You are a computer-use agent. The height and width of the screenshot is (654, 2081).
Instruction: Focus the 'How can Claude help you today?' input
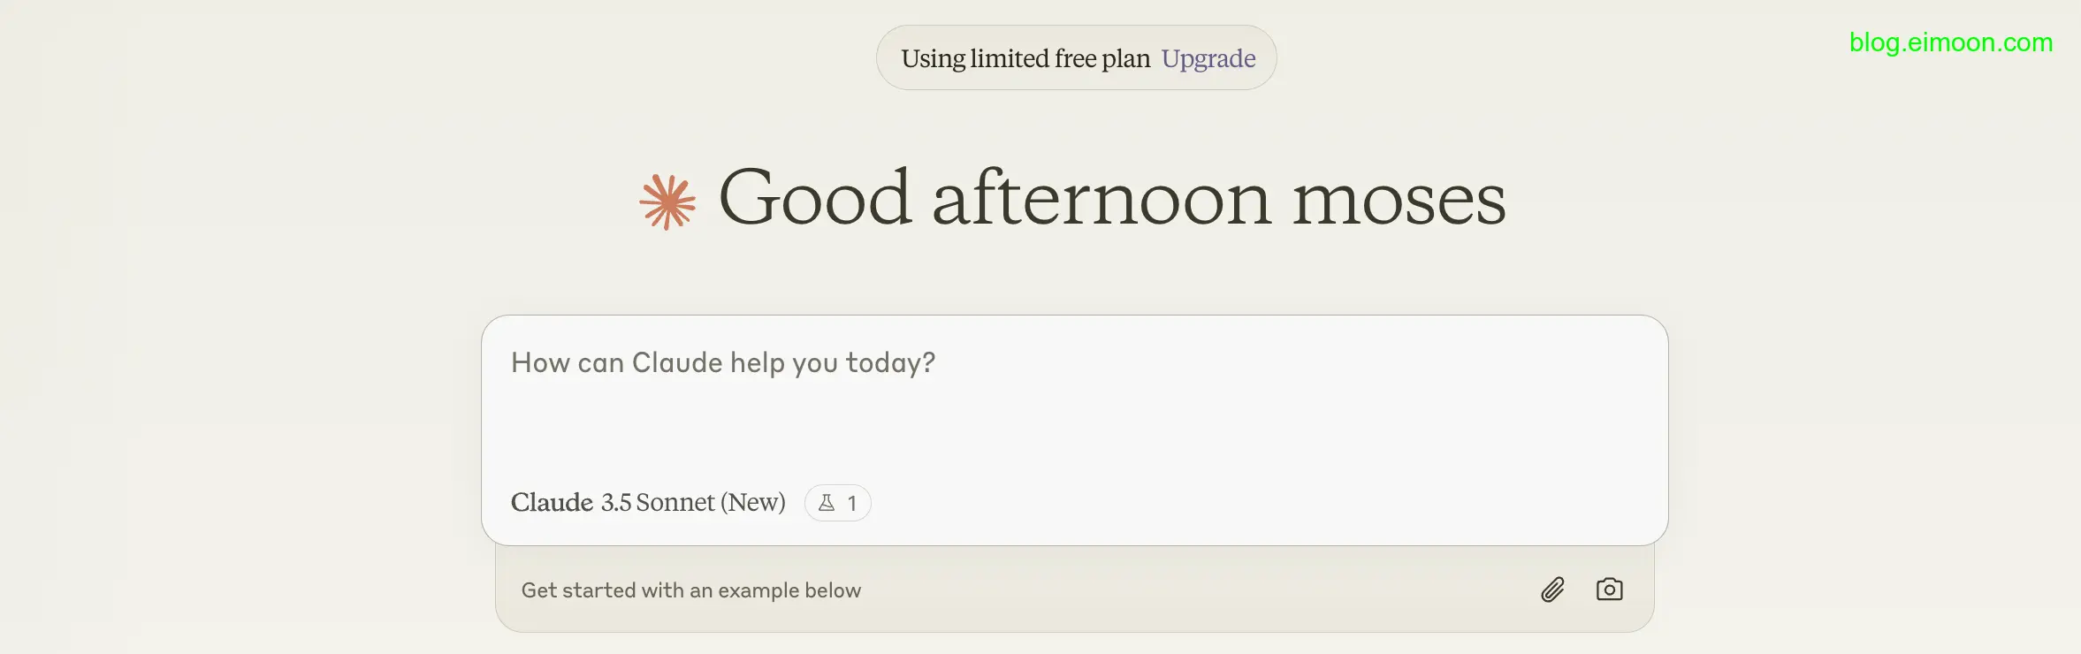722,363
